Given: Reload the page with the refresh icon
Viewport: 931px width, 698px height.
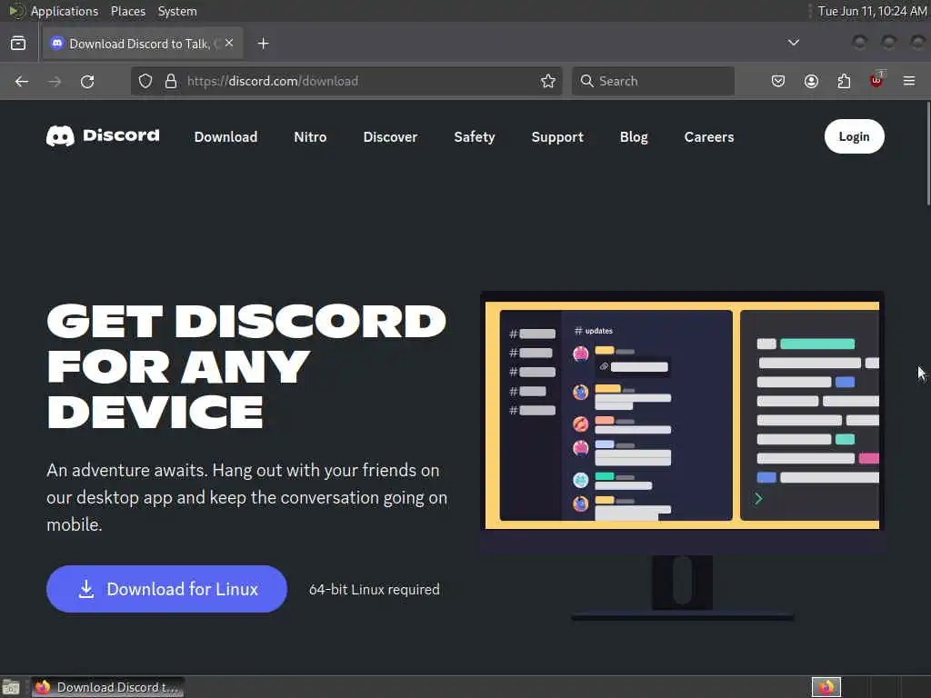Looking at the screenshot, I should click(x=87, y=81).
